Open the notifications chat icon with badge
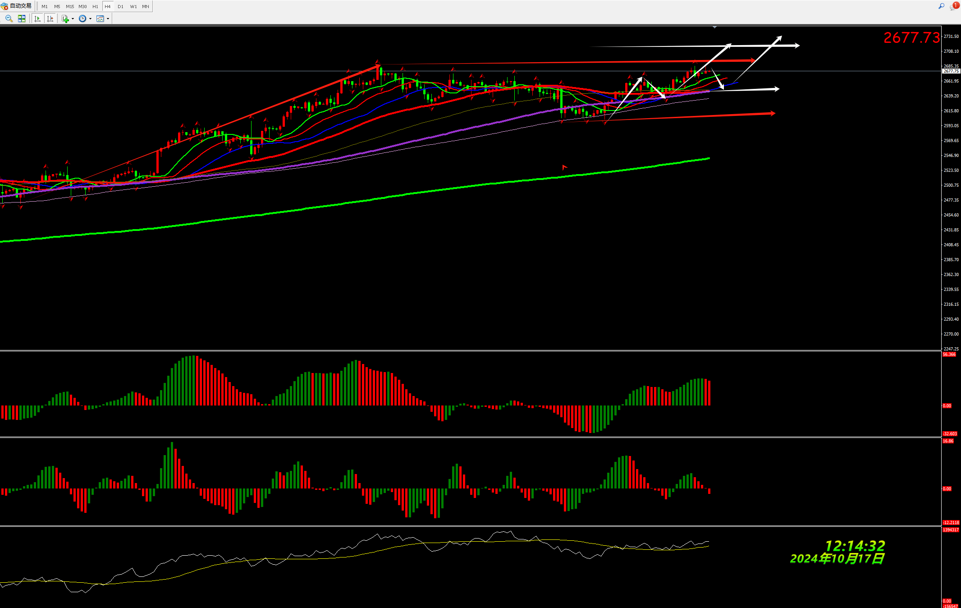961x608 pixels. click(x=954, y=6)
